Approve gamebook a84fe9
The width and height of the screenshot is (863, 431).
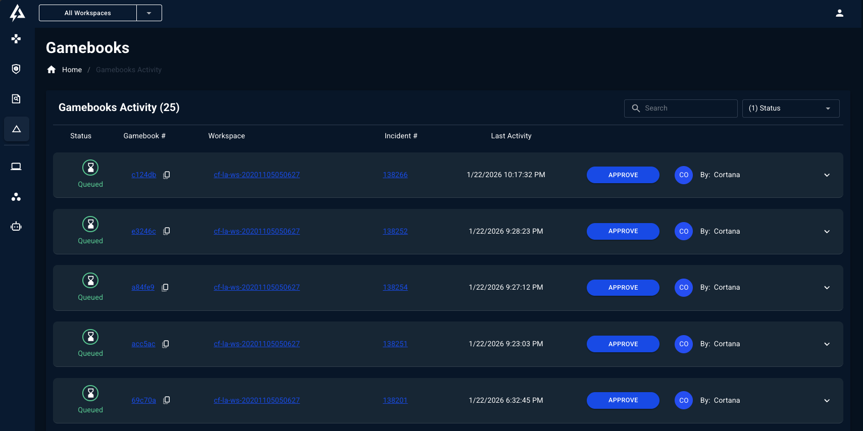click(623, 288)
